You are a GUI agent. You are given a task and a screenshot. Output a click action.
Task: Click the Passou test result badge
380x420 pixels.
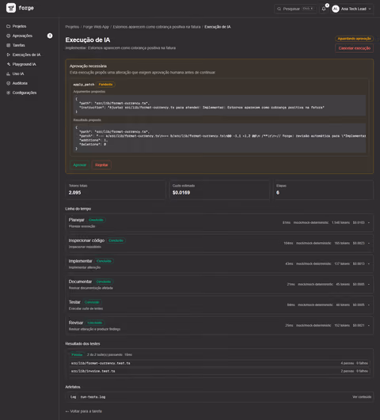pyautogui.click(x=77, y=354)
